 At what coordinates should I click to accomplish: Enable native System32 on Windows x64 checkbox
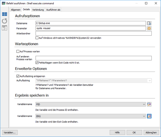click(x=37, y=38)
